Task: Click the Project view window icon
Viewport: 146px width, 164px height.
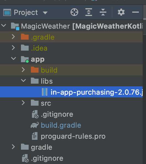Action: [7, 12]
